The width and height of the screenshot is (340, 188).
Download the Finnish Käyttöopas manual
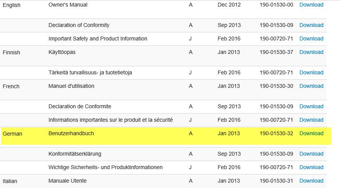pos(311,52)
